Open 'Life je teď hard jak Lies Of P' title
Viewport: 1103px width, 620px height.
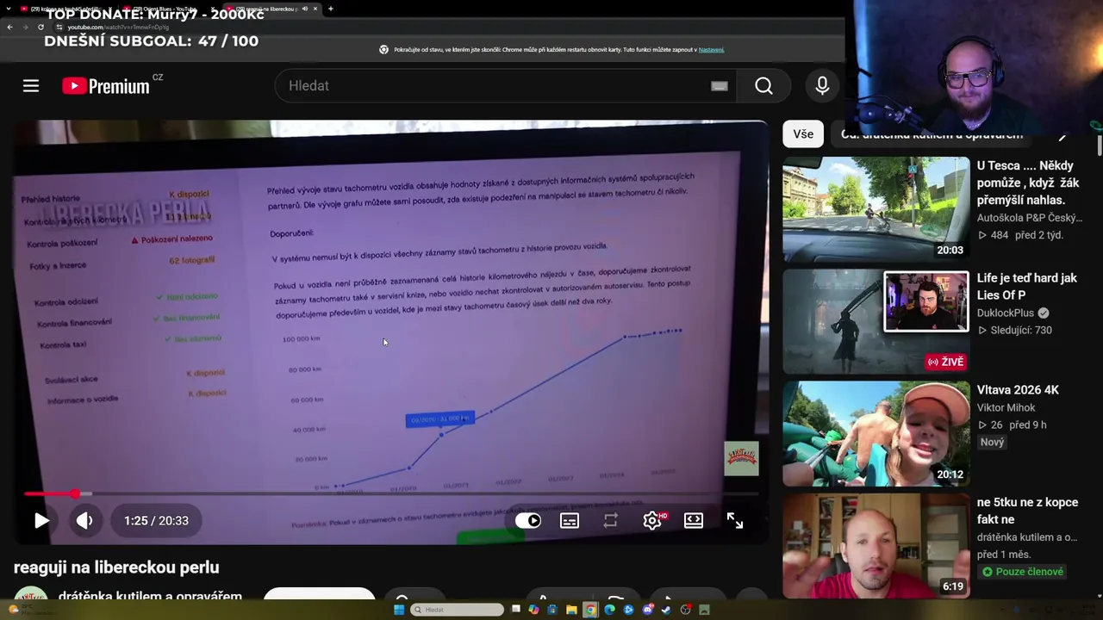point(1027,287)
